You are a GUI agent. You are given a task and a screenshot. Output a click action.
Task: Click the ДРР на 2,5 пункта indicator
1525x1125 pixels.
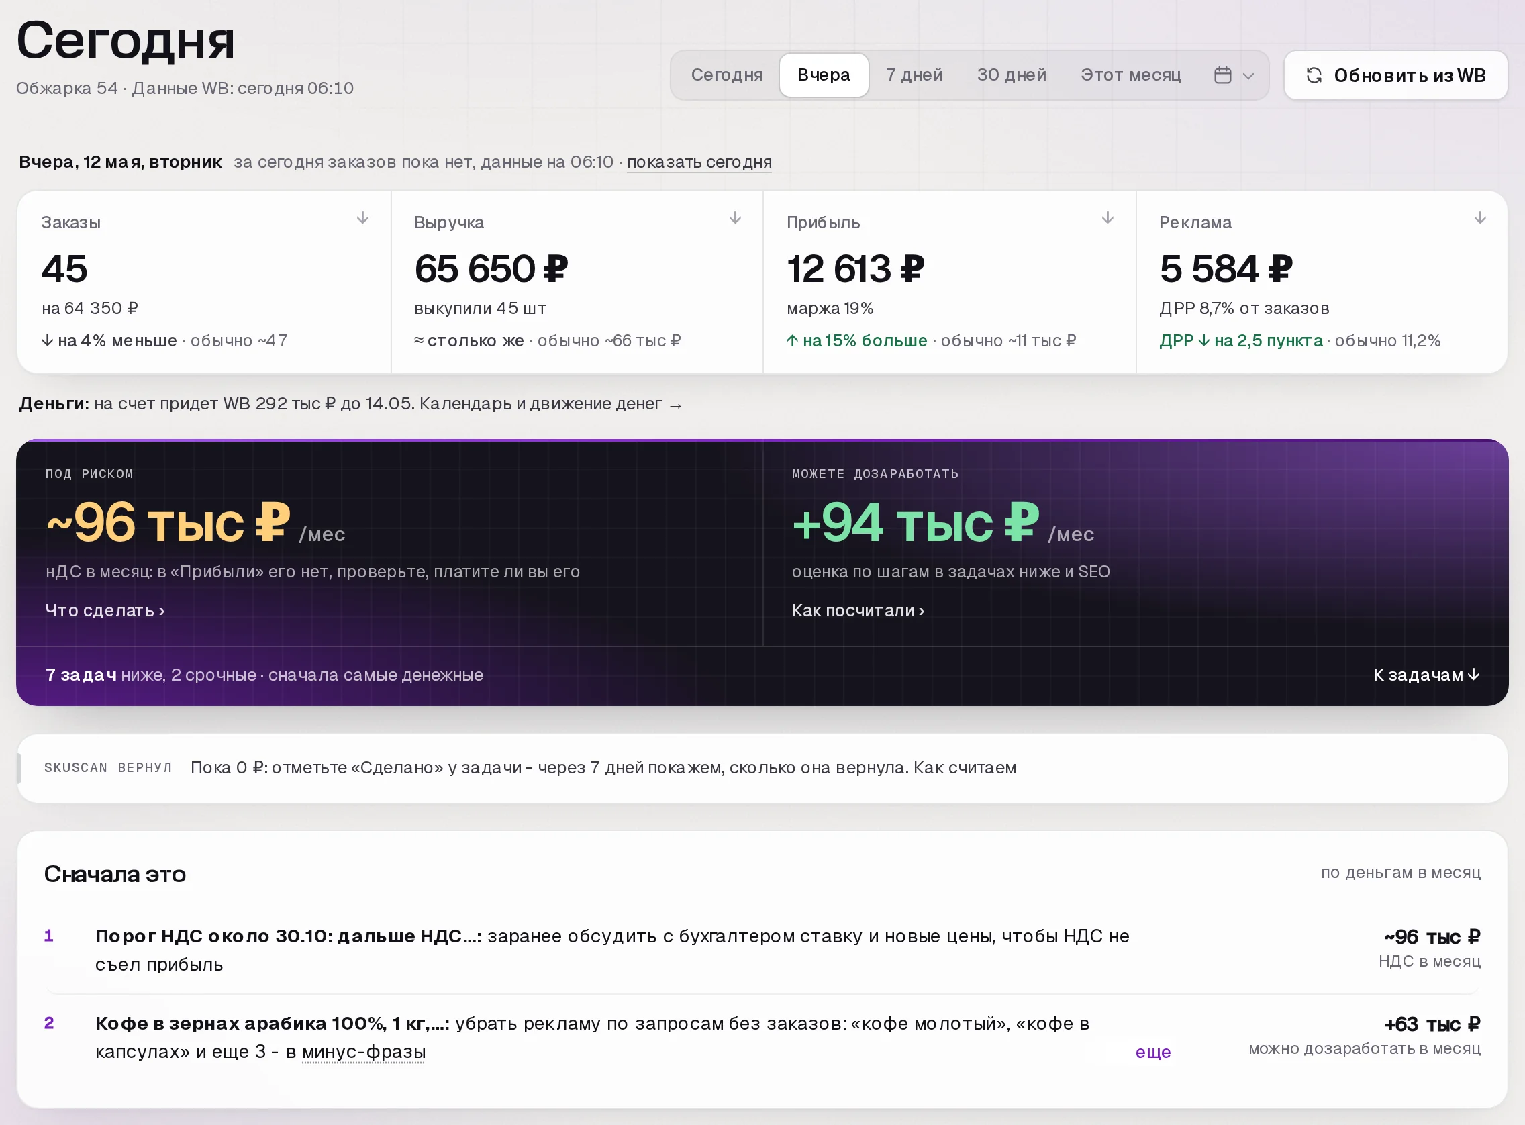pos(1241,340)
